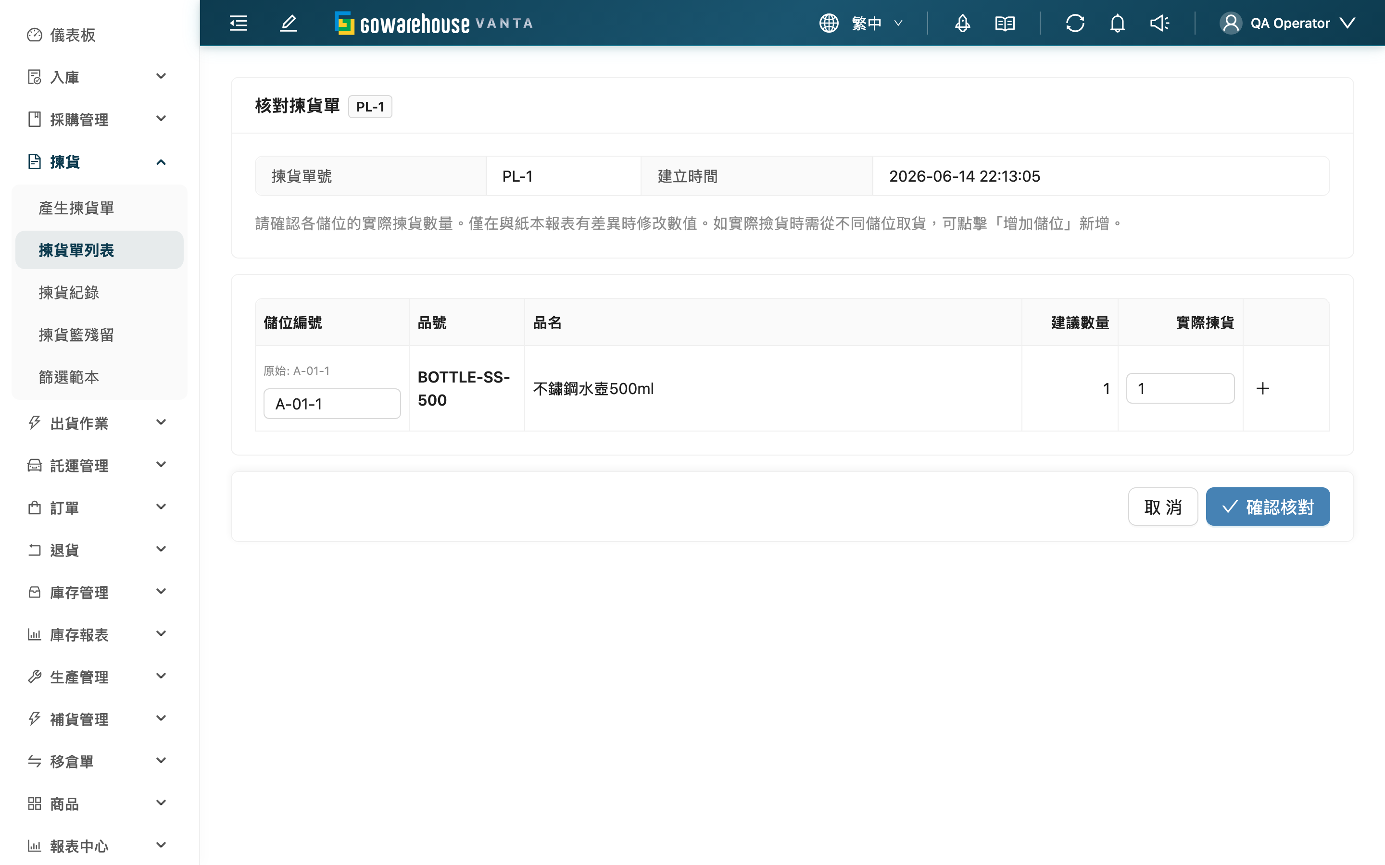Expand the 報表中心 menu chevron
This screenshot has height=865, width=1385.
click(161, 846)
